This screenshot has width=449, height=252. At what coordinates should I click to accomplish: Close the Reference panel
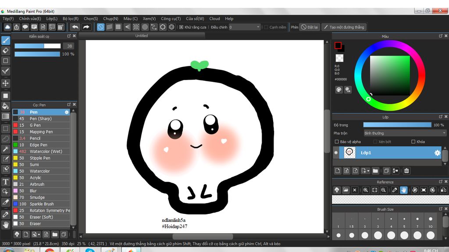tap(446, 182)
